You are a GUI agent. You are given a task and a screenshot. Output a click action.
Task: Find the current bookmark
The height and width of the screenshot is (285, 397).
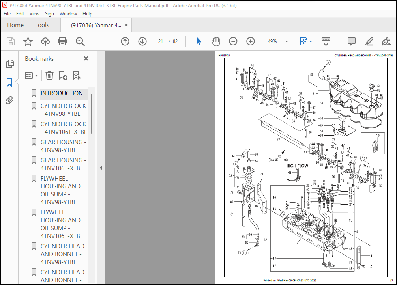pos(77,75)
